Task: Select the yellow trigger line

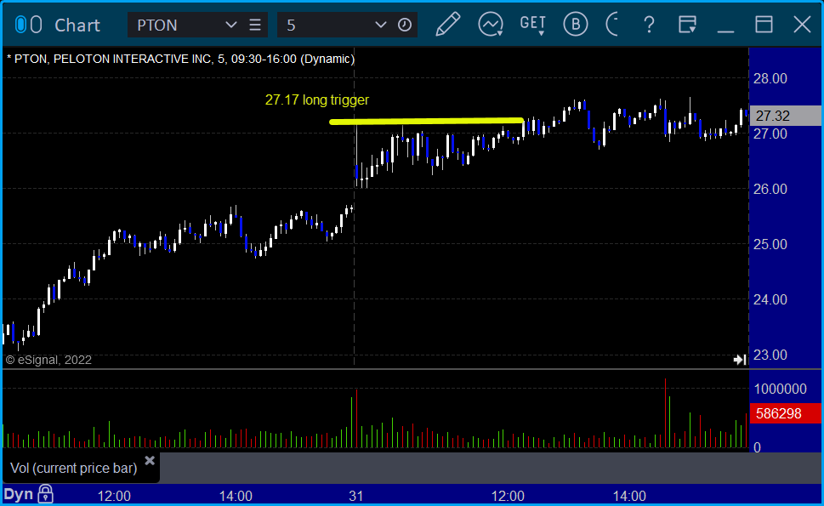Action: [426, 122]
